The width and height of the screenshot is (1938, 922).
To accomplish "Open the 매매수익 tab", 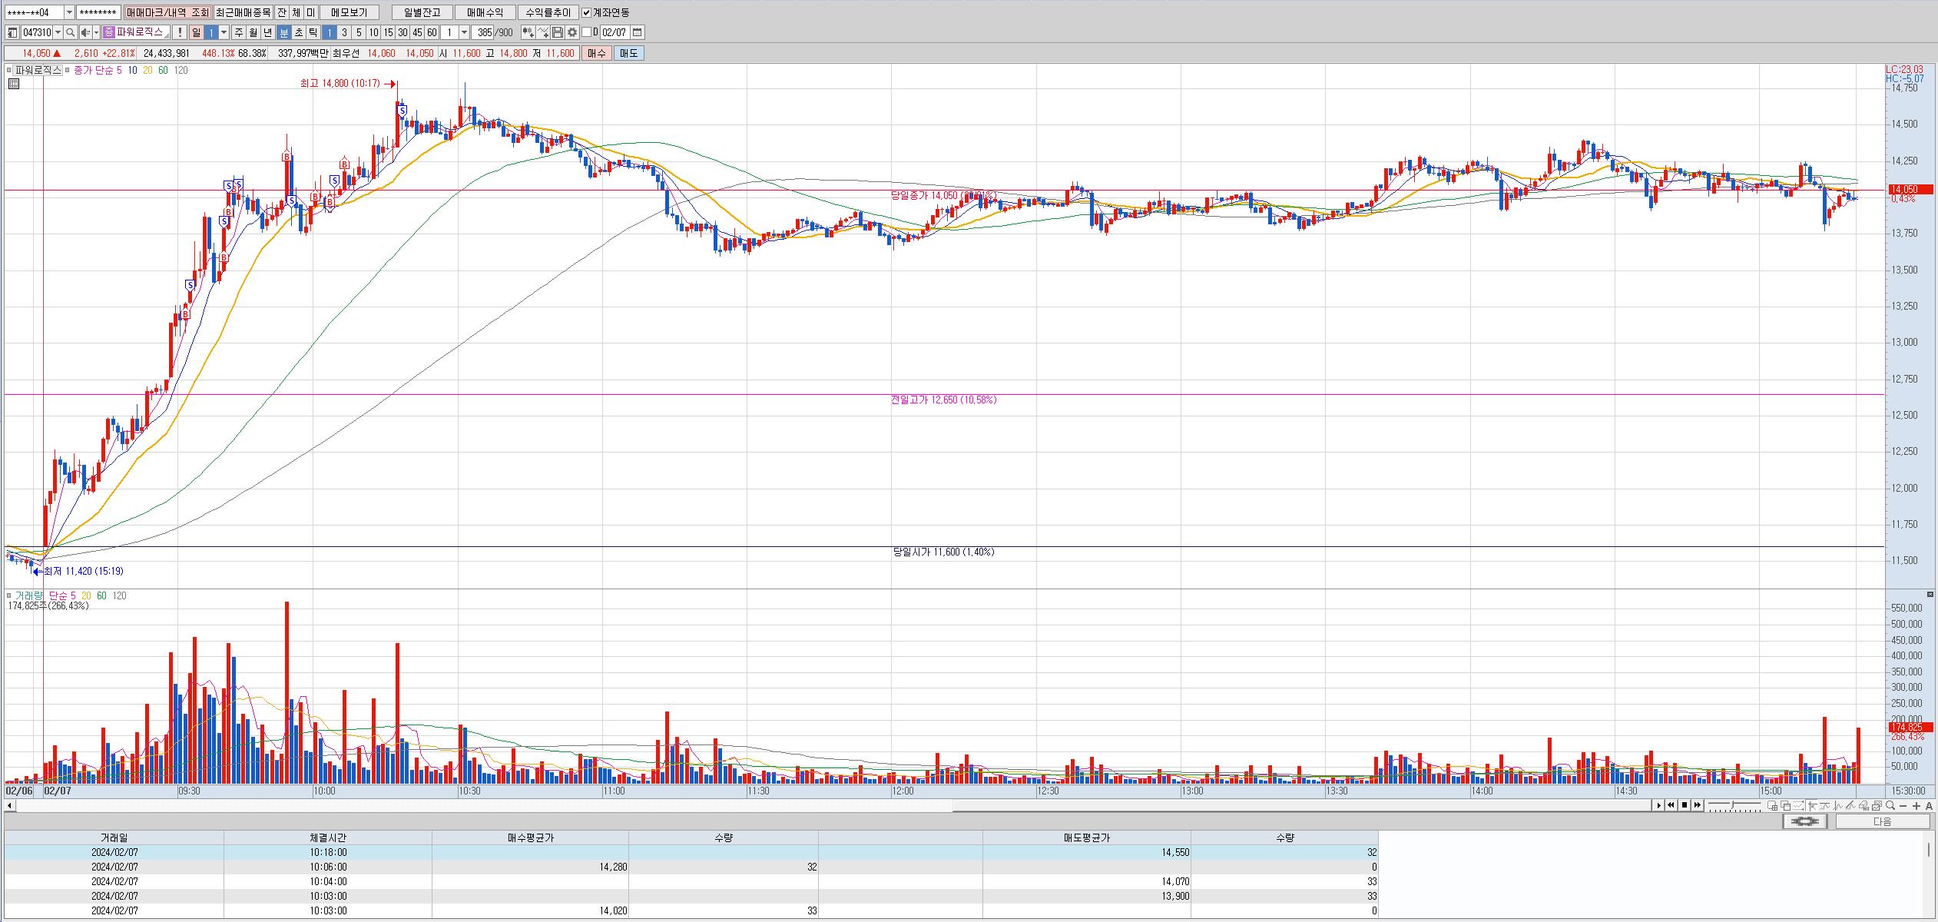I will (x=485, y=12).
